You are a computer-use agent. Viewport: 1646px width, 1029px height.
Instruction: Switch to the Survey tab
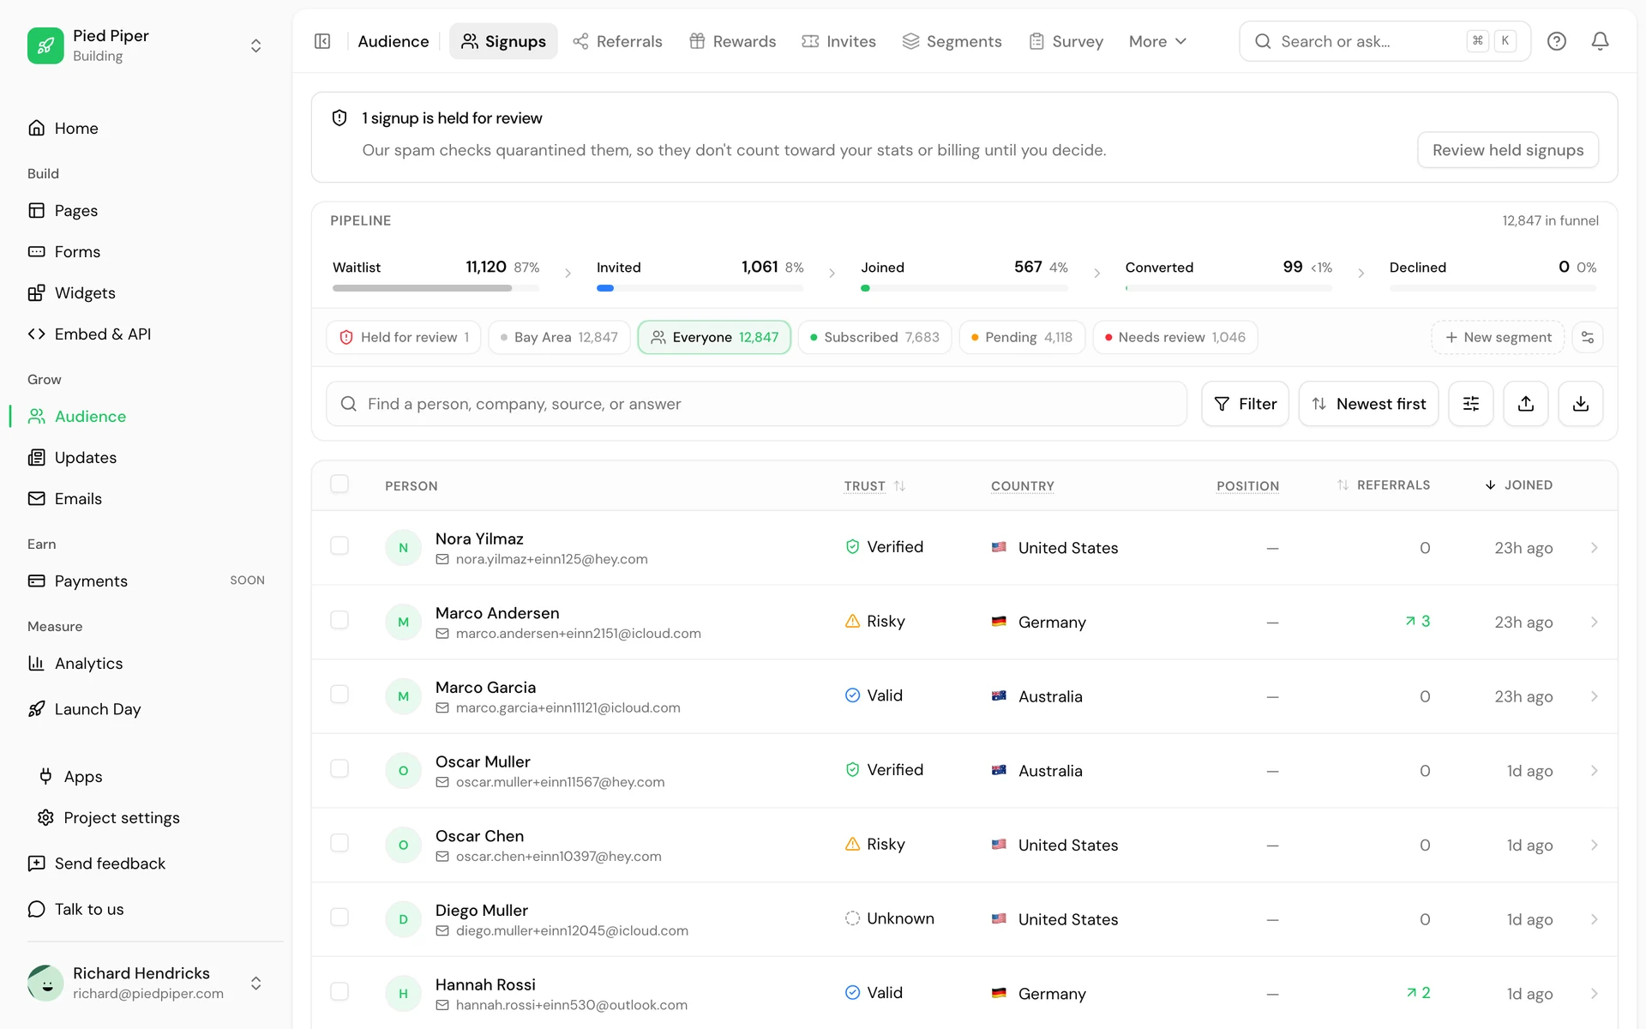pyautogui.click(x=1066, y=41)
